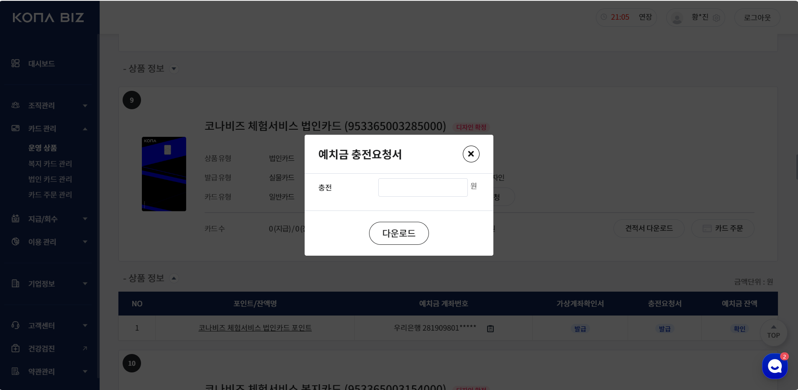
Task: Open user settings gear icon
Action: click(716, 18)
